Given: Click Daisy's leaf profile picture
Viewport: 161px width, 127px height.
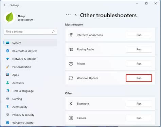Looking at the screenshot, I should tap(10, 18).
